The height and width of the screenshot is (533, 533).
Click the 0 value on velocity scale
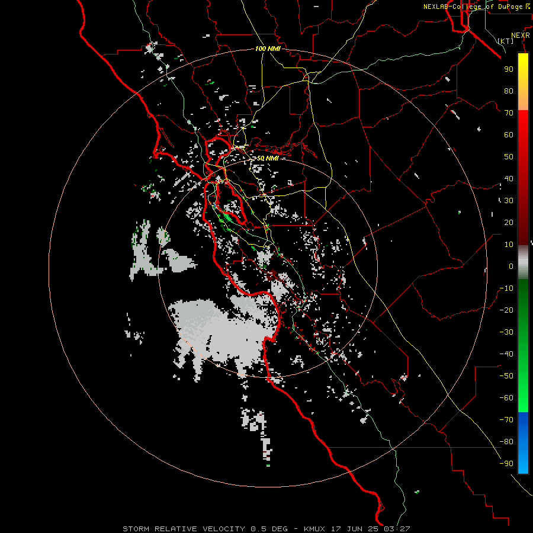511,266
